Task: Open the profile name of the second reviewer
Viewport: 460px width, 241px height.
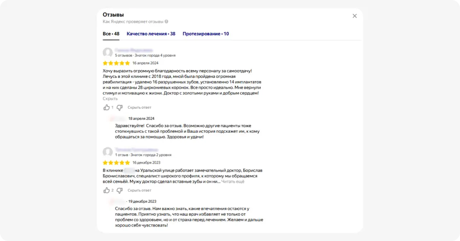Action: (x=136, y=150)
